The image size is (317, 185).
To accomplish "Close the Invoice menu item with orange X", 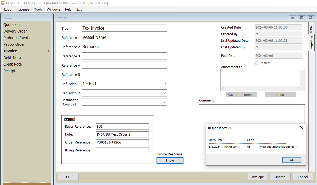I will coord(48,51).
